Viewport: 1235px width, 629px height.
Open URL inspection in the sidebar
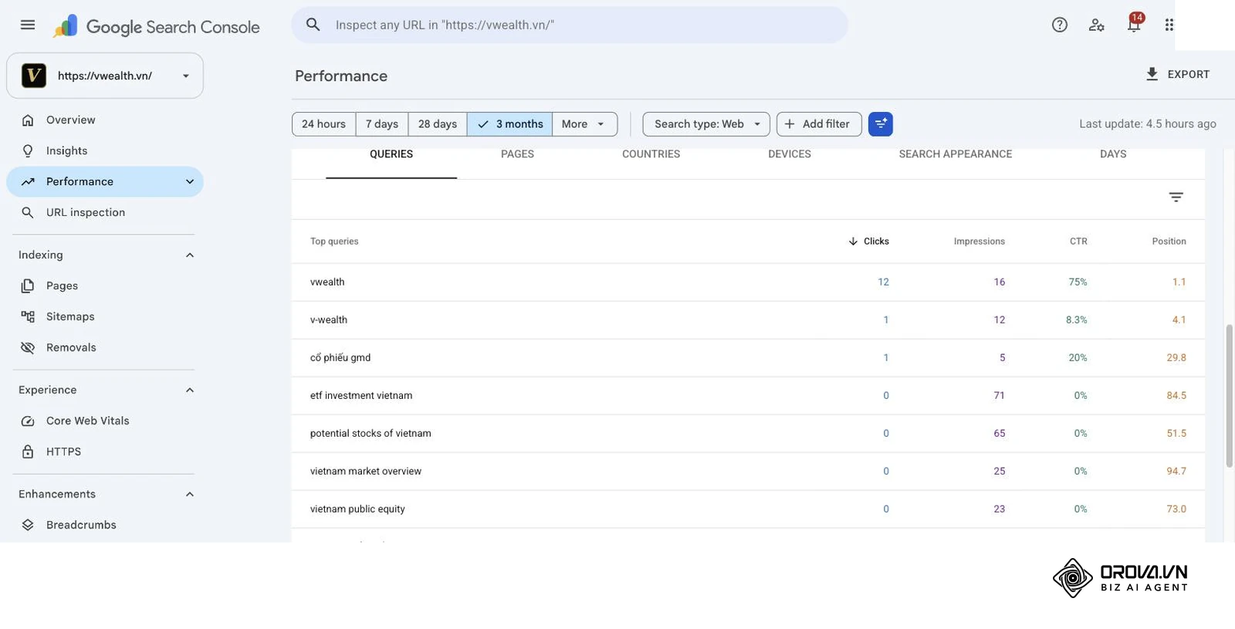(105, 213)
